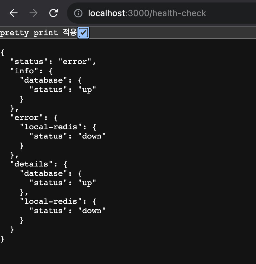Click the "error": { key line
Screen dimensions: 256x264
click(x=34, y=118)
